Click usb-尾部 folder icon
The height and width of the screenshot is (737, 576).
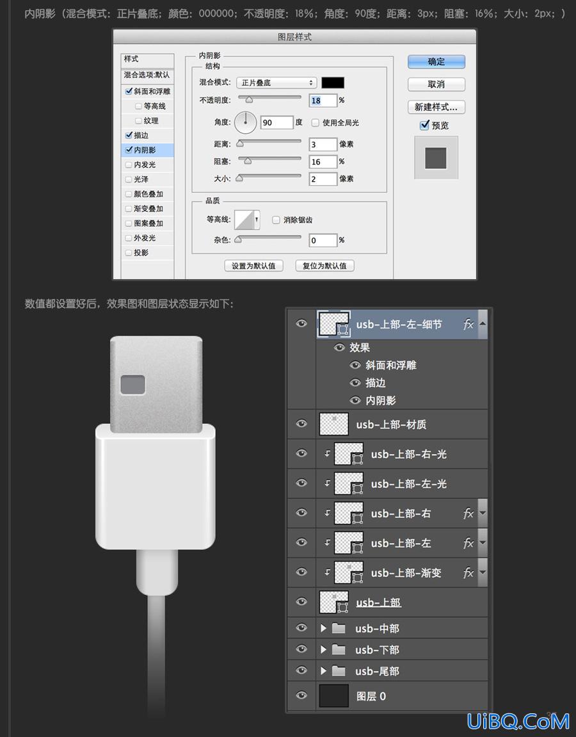click(339, 671)
